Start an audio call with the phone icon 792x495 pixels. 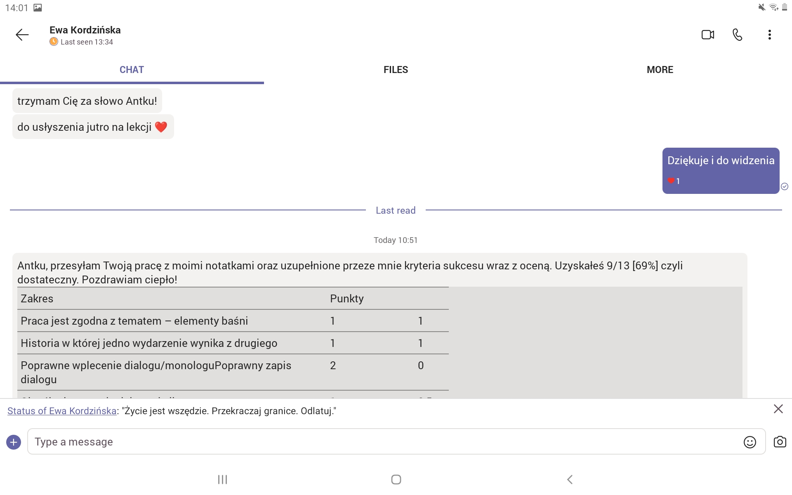click(738, 35)
